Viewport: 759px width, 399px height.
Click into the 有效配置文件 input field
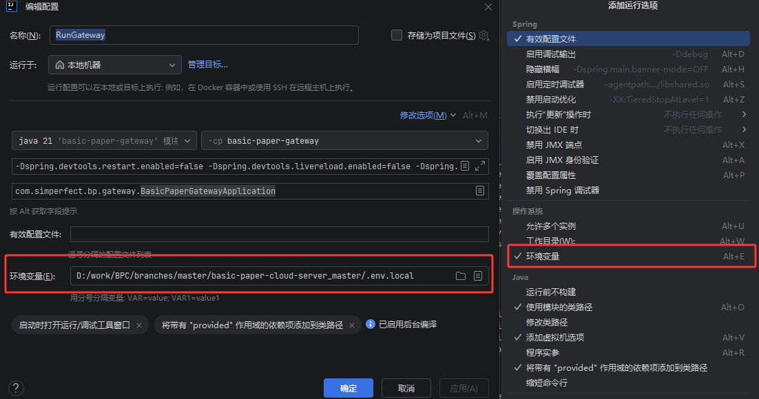click(x=279, y=235)
